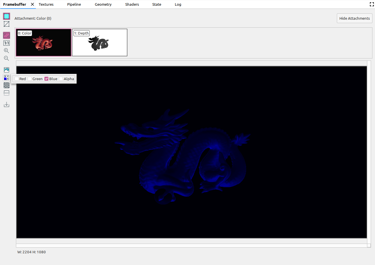Select the 0: Color attachment thumbnail

(x=44, y=43)
